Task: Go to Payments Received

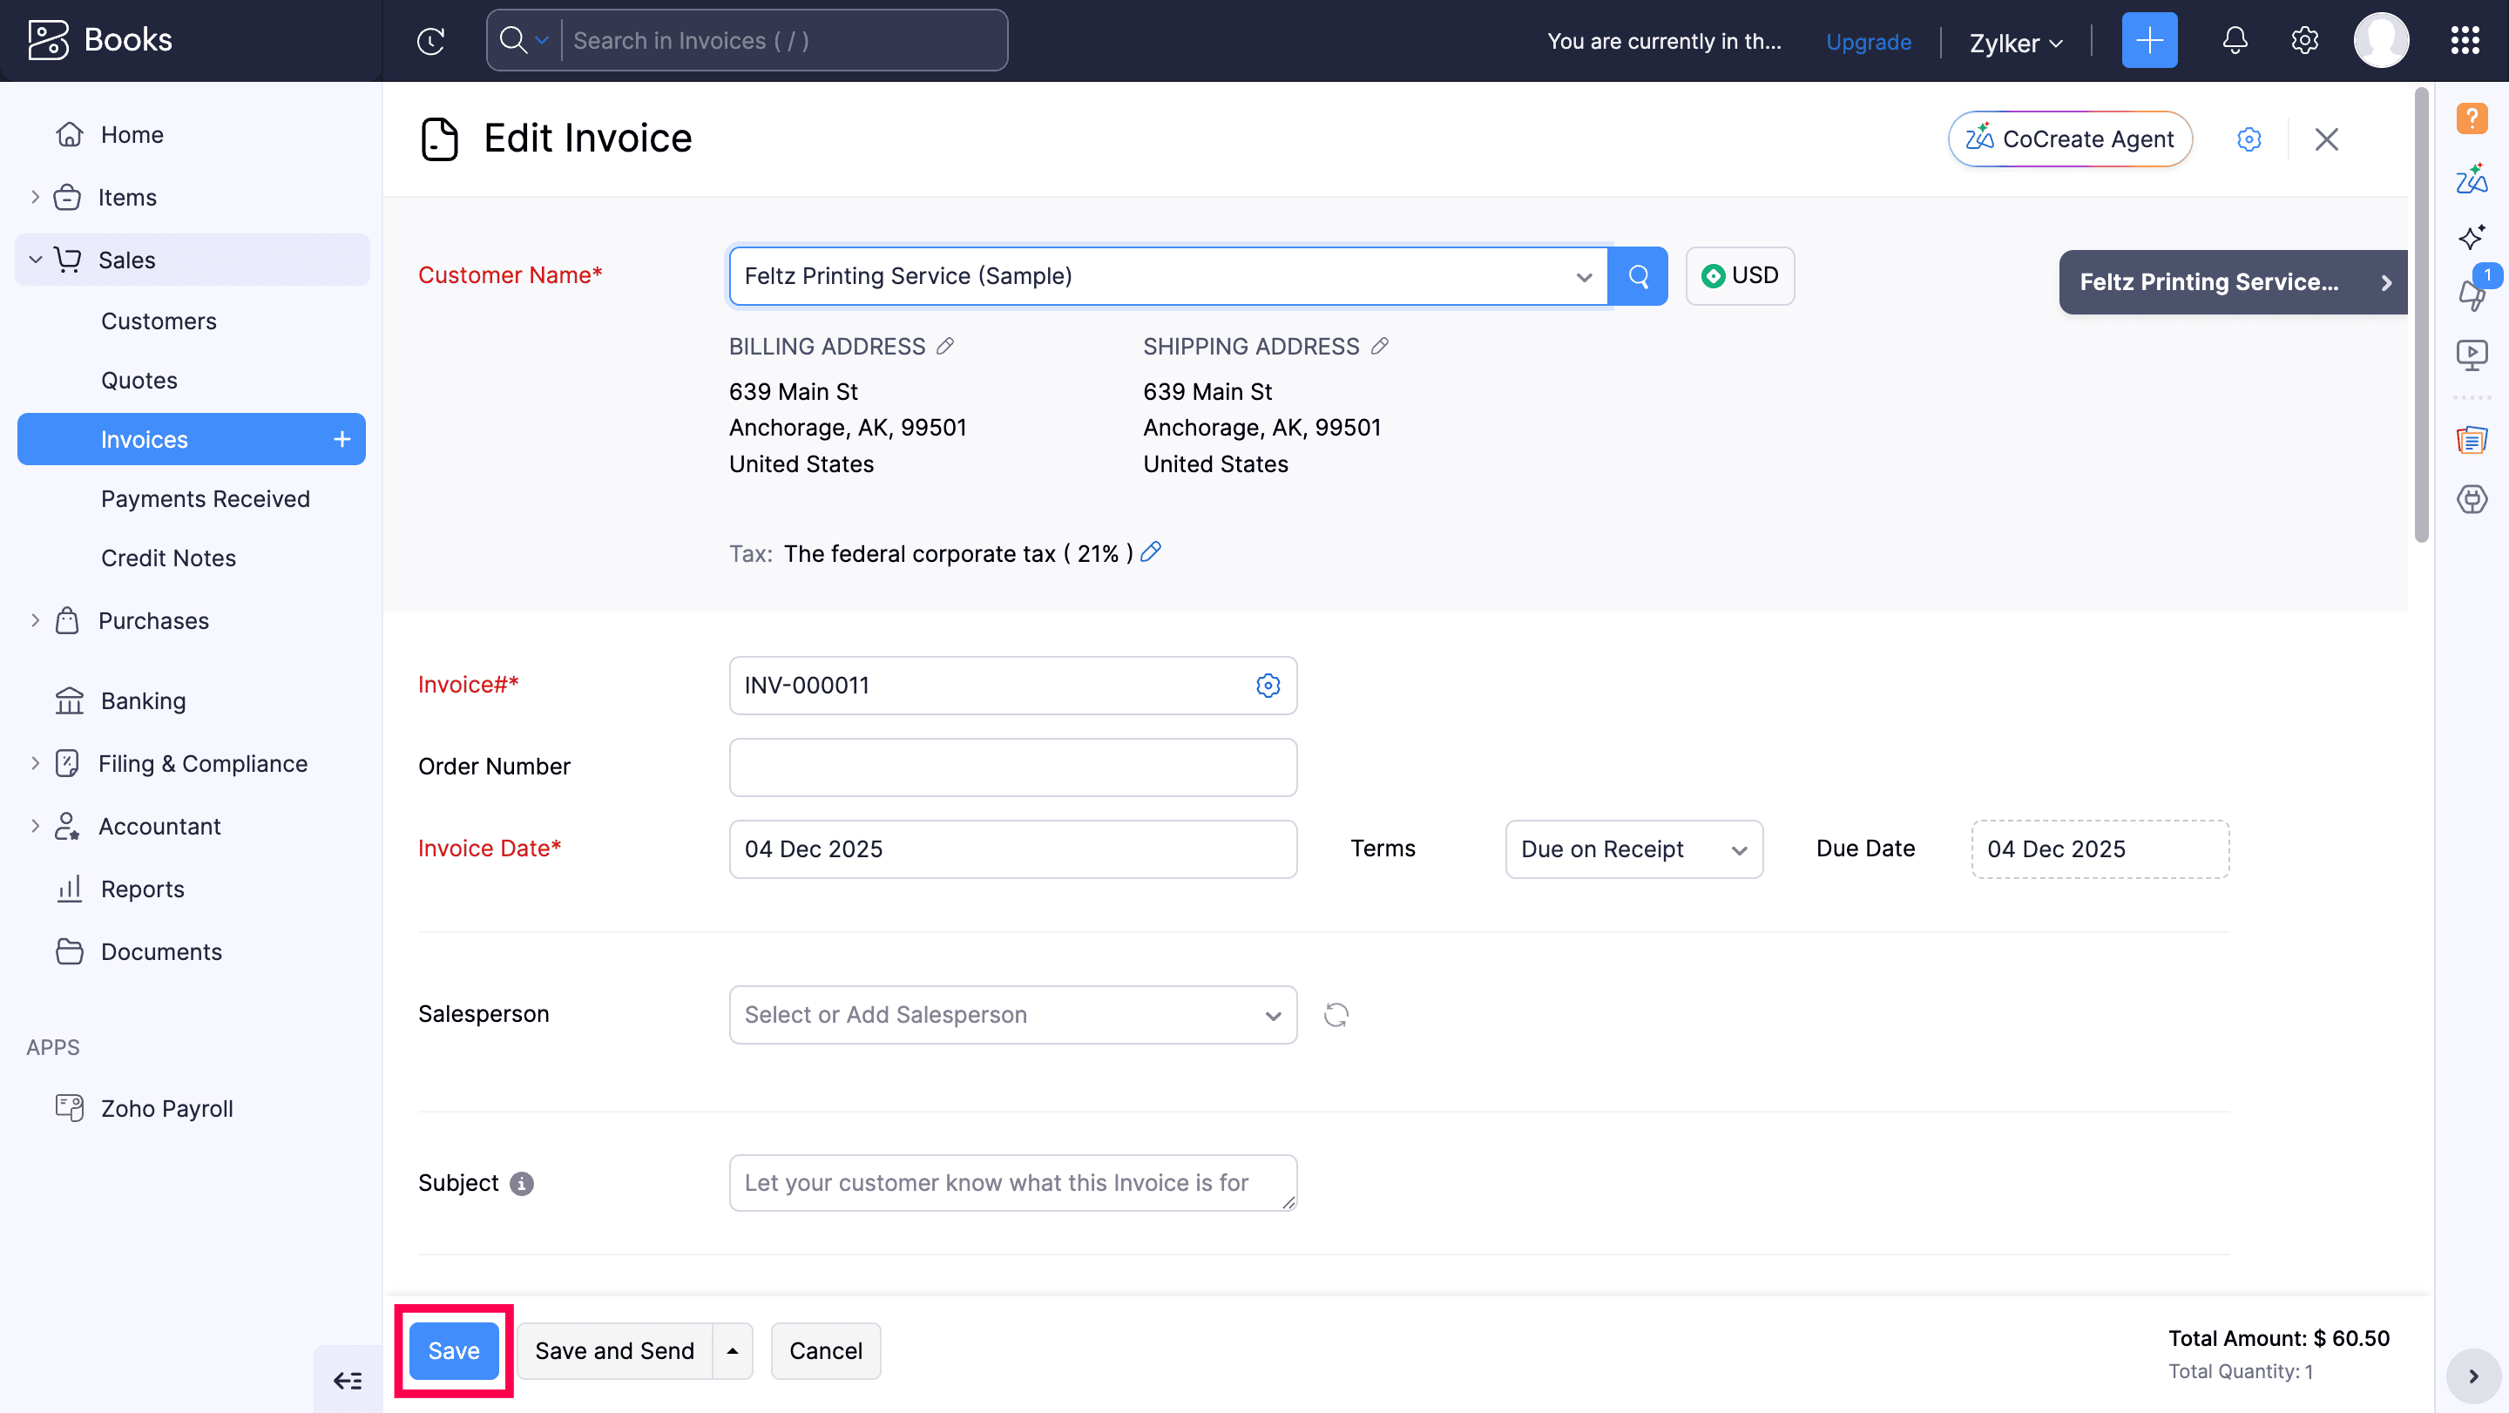Action: pos(206,498)
